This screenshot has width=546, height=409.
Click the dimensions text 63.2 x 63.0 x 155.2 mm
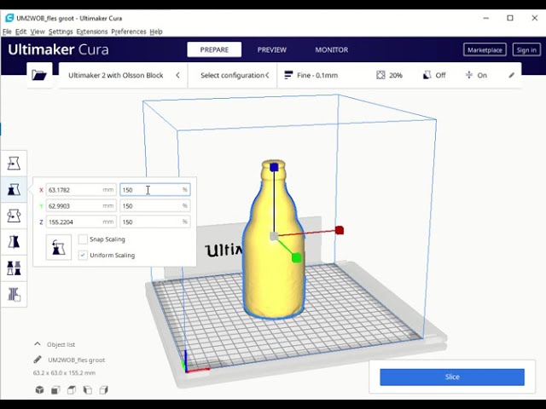pyautogui.click(x=64, y=373)
